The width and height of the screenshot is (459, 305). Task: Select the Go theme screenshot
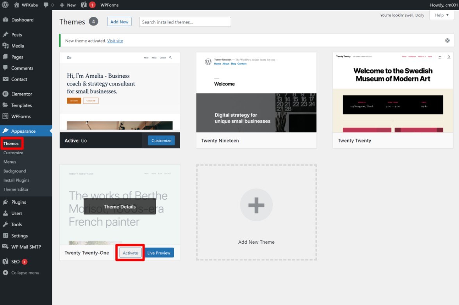click(120, 93)
